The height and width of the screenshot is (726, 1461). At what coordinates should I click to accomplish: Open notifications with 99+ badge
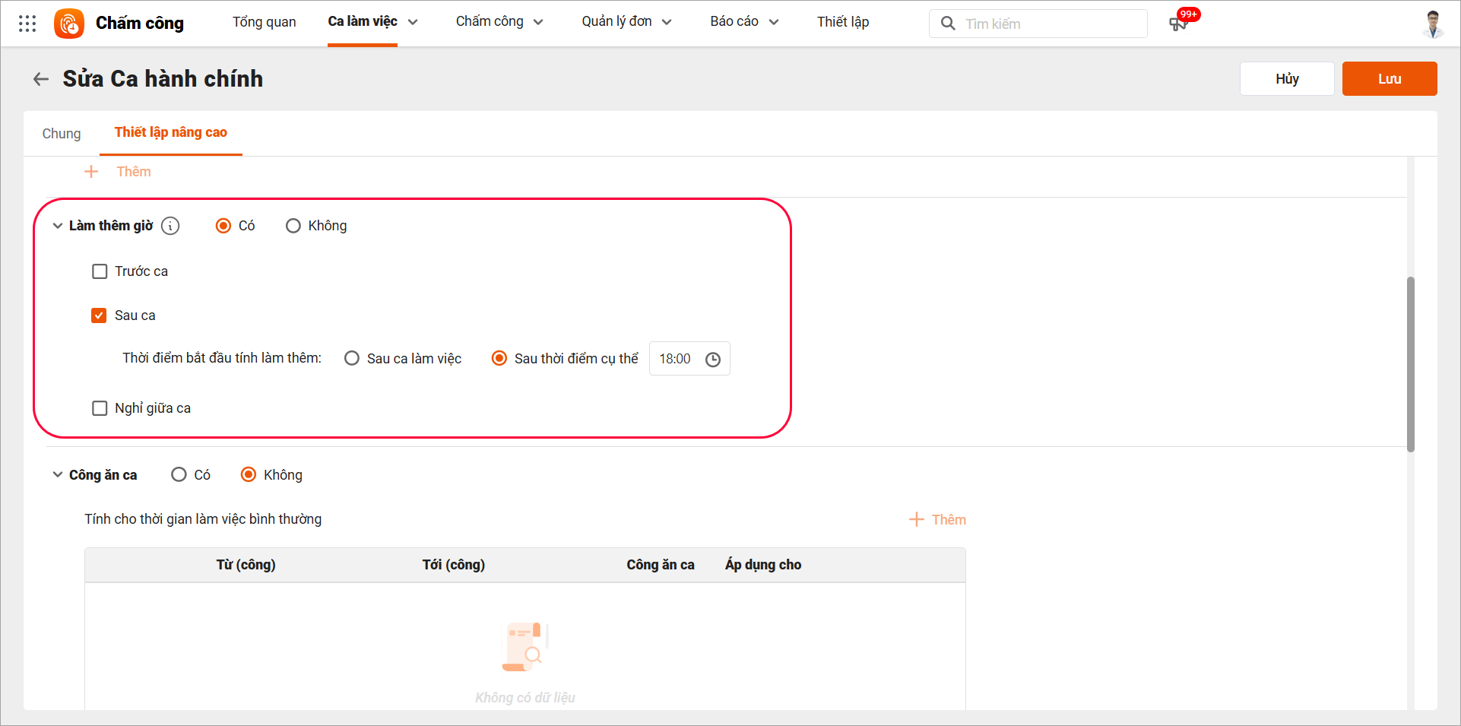click(x=1179, y=23)
